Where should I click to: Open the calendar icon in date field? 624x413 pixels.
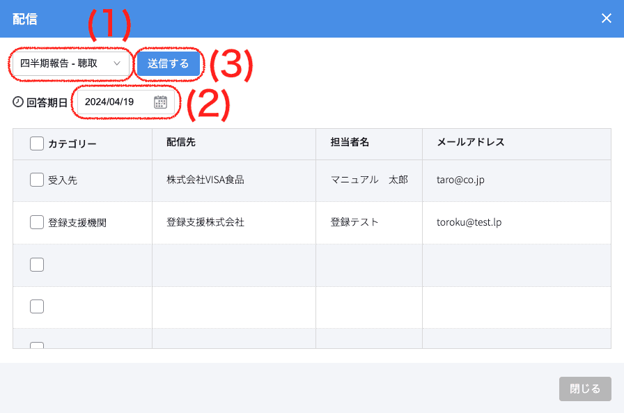(x=160, y=102)
